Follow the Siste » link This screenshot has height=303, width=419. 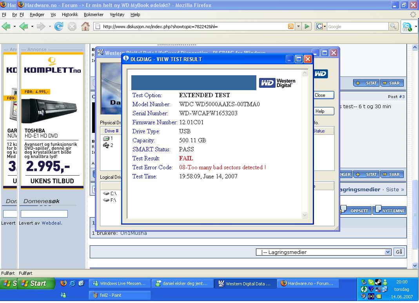395,189
